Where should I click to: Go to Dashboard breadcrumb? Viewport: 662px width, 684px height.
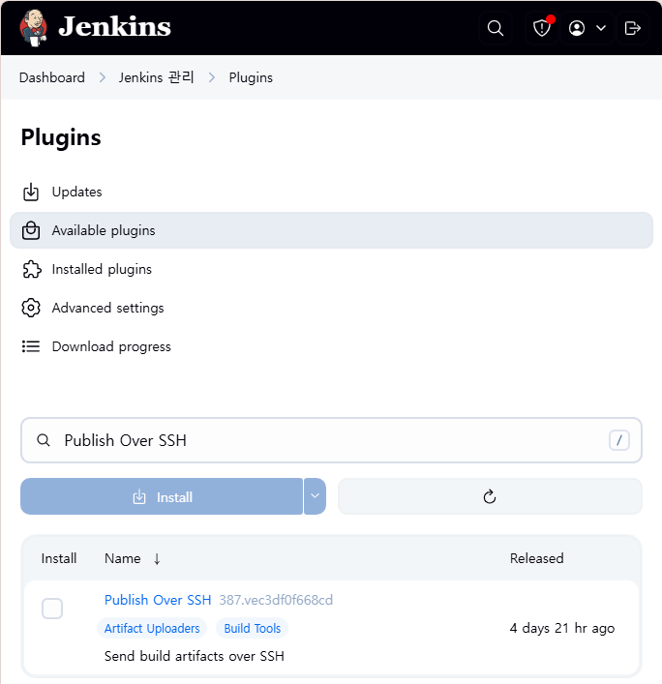click(52, 77)
